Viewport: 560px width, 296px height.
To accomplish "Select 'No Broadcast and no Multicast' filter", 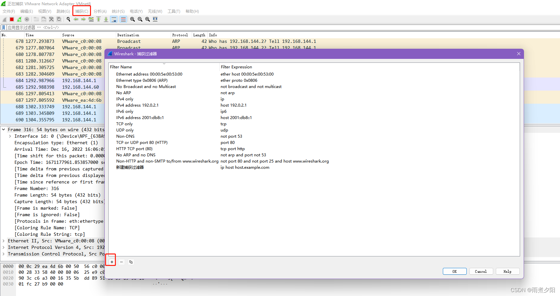I will [x=146, y=87].
